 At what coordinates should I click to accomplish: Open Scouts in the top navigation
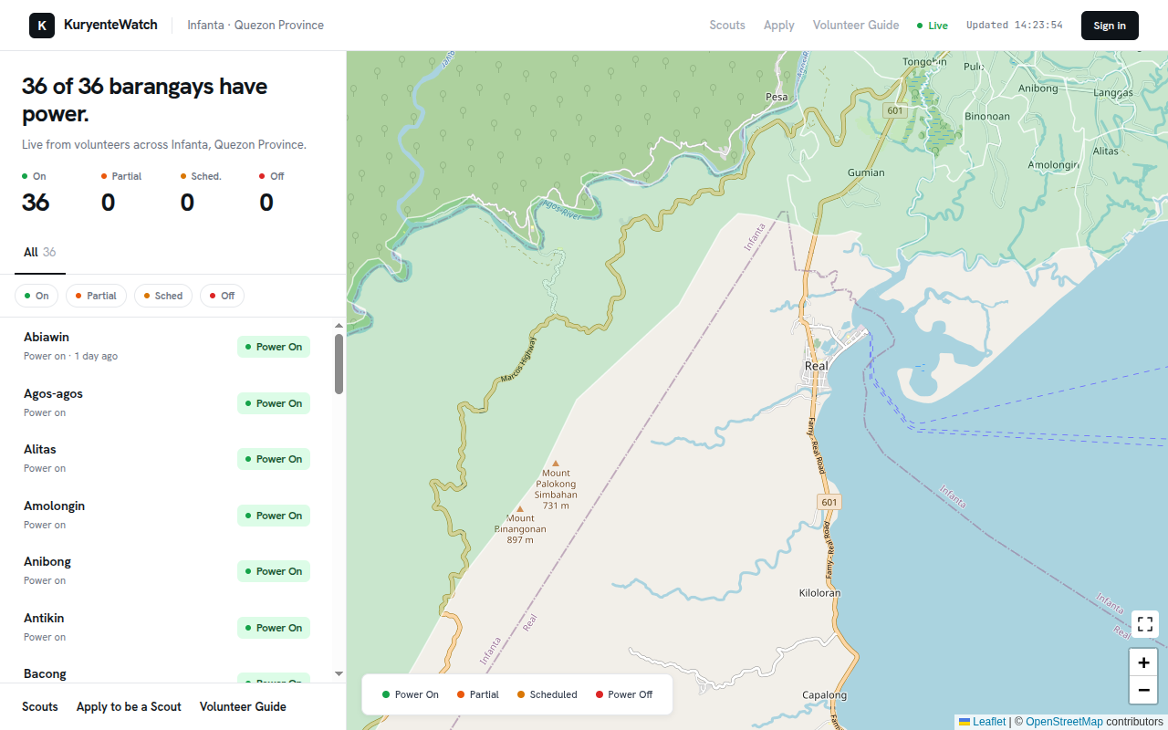coord(727,26)
